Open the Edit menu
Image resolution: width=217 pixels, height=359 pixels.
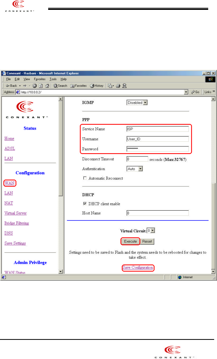[17, 79]
